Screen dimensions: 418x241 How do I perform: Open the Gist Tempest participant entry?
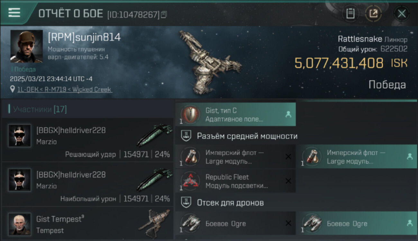pyautogui.click(x=88, y=224)
